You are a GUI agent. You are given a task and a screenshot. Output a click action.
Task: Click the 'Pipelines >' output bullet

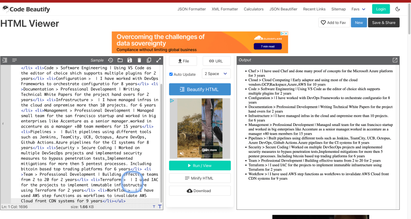320,140
